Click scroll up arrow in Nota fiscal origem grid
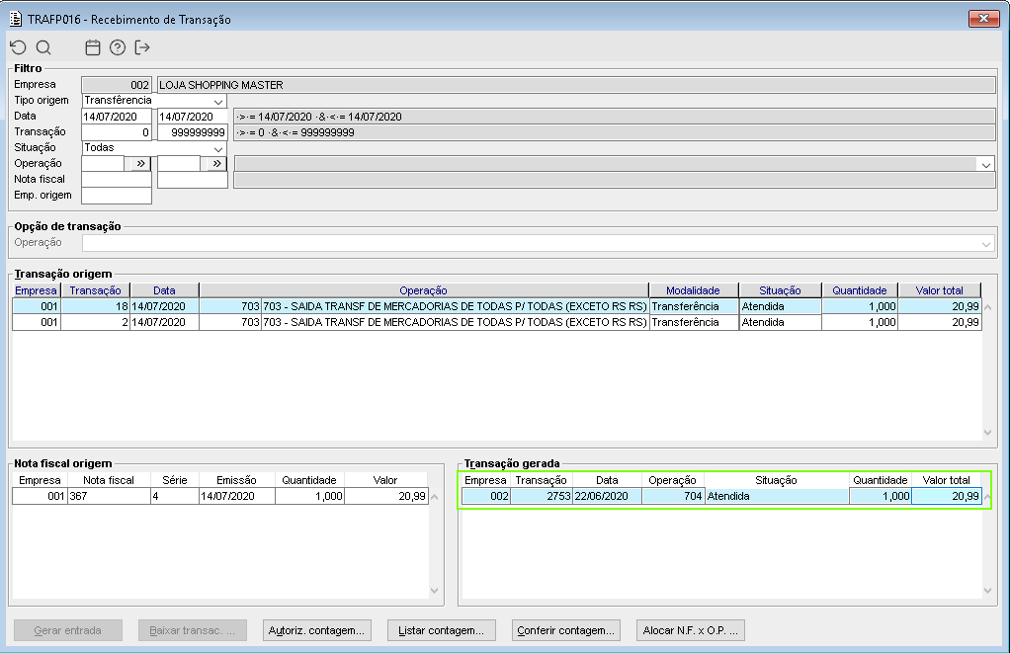This screenshot has width=1010, height=653. (x=435, y=497)
